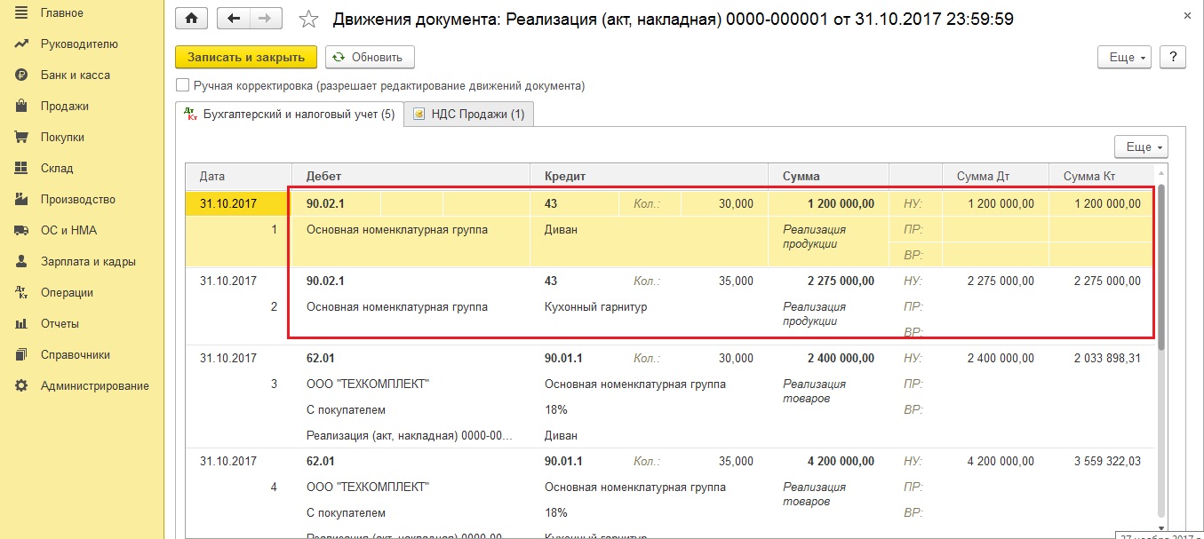Click Записать и закрыть button
The height and width of the screenshot is (539, 1204).
tap(246, 57)
